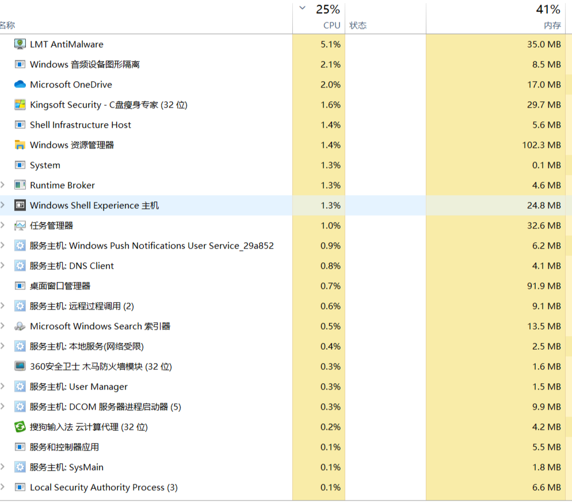Click the Microsoft Windows Search 索引器 icon
Image resolution: width=572 pixels, height=504 pixels.
pyautogui.click(x=20, y=326)
